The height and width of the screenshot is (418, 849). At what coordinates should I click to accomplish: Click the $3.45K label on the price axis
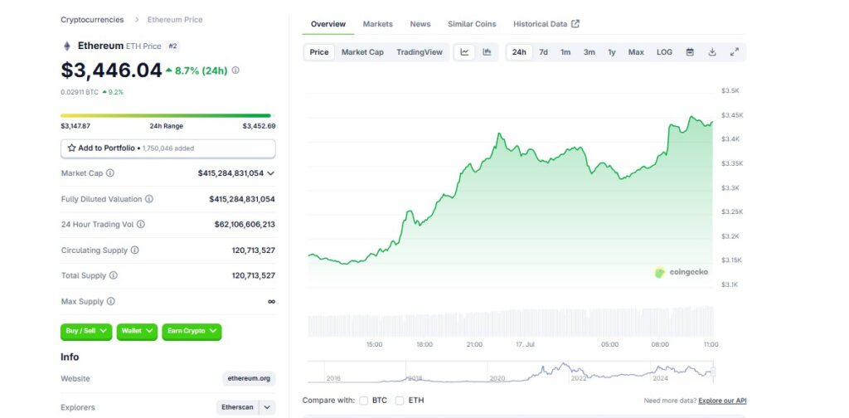tap(732, 115)
